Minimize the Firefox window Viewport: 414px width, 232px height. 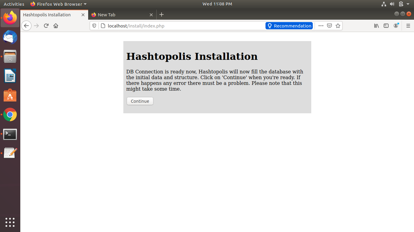click(x=396, y=14)
